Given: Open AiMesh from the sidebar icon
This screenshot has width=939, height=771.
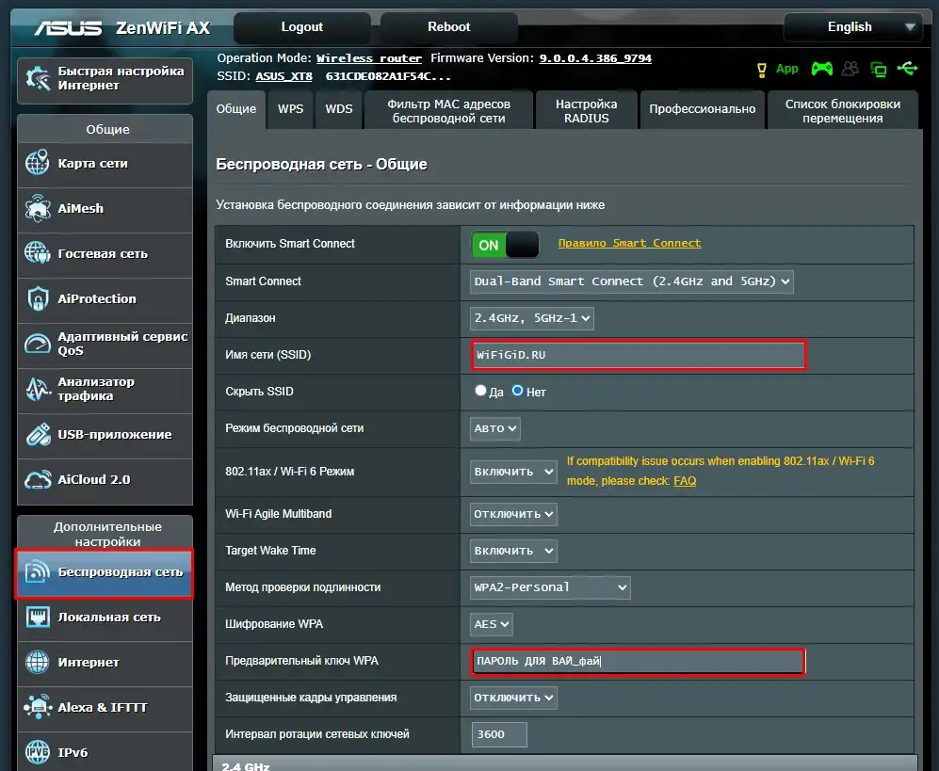Looking at the screenshot, I should [x=38, y=208].
